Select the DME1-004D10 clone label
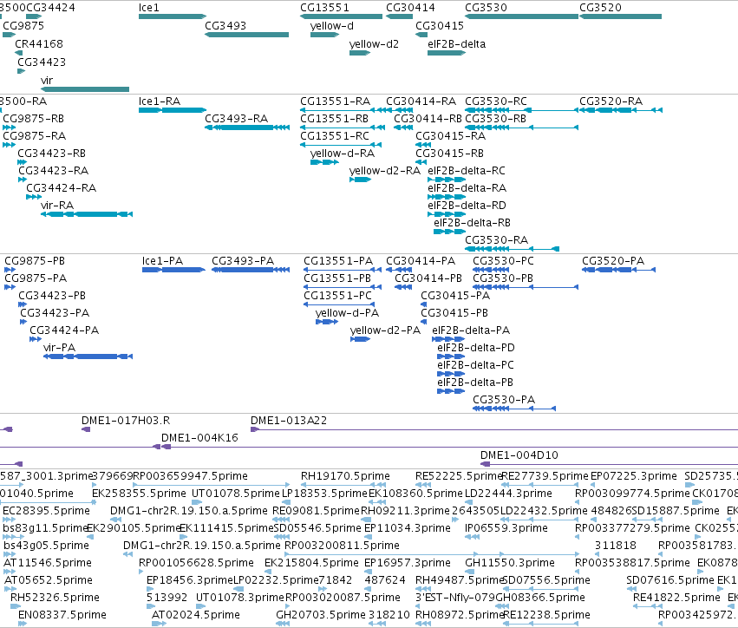The height and width of the screenshot is (628, 738). 519,455
